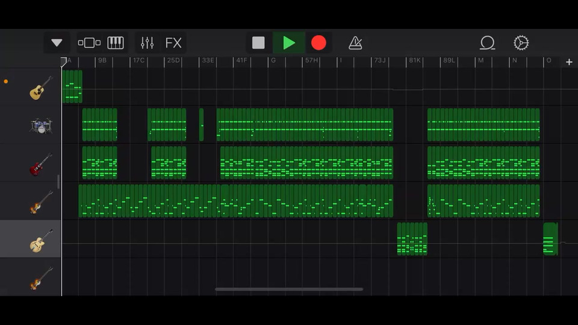Screen dimensions: 578x325
Task: Open the My Songs navigation dropdown arrow
Action: tap(57, 43)
